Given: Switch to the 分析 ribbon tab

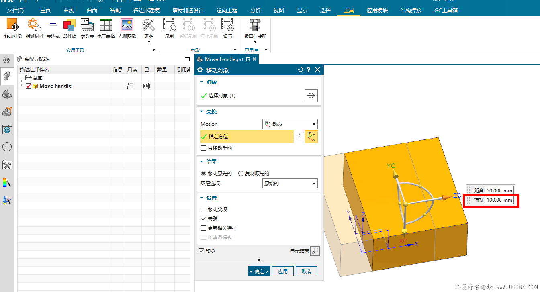Looking at the screenshot, I should click(x=256, y=10).
